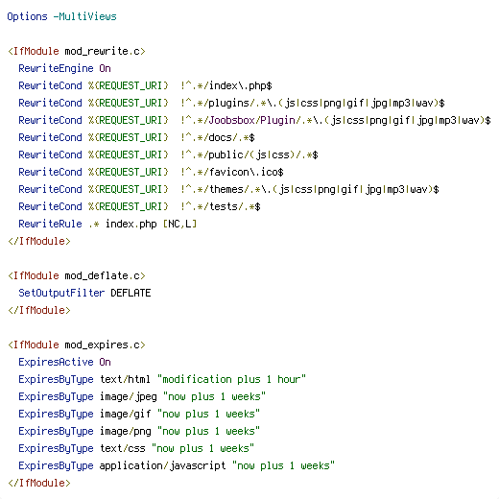The height and width of the screenshot is (499, 499).
Task: Click the public/(js|css) condition pattern
Action: (249, 154)
